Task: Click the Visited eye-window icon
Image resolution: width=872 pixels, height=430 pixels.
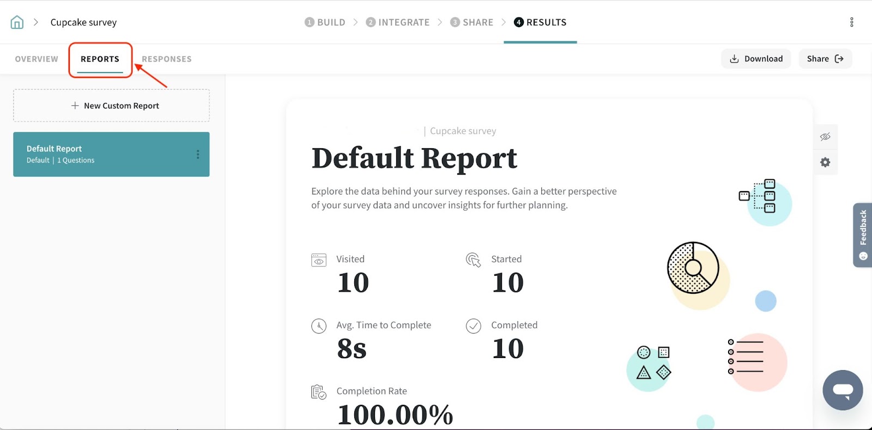Action: click(319, 260)
